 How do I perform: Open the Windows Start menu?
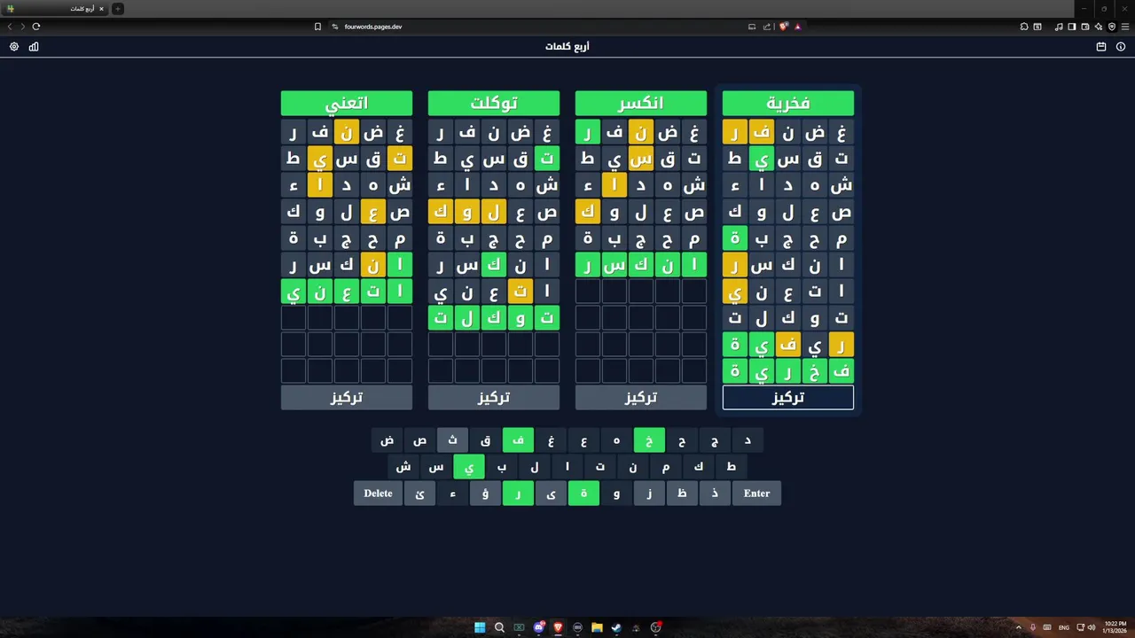(x=480, y=627)
